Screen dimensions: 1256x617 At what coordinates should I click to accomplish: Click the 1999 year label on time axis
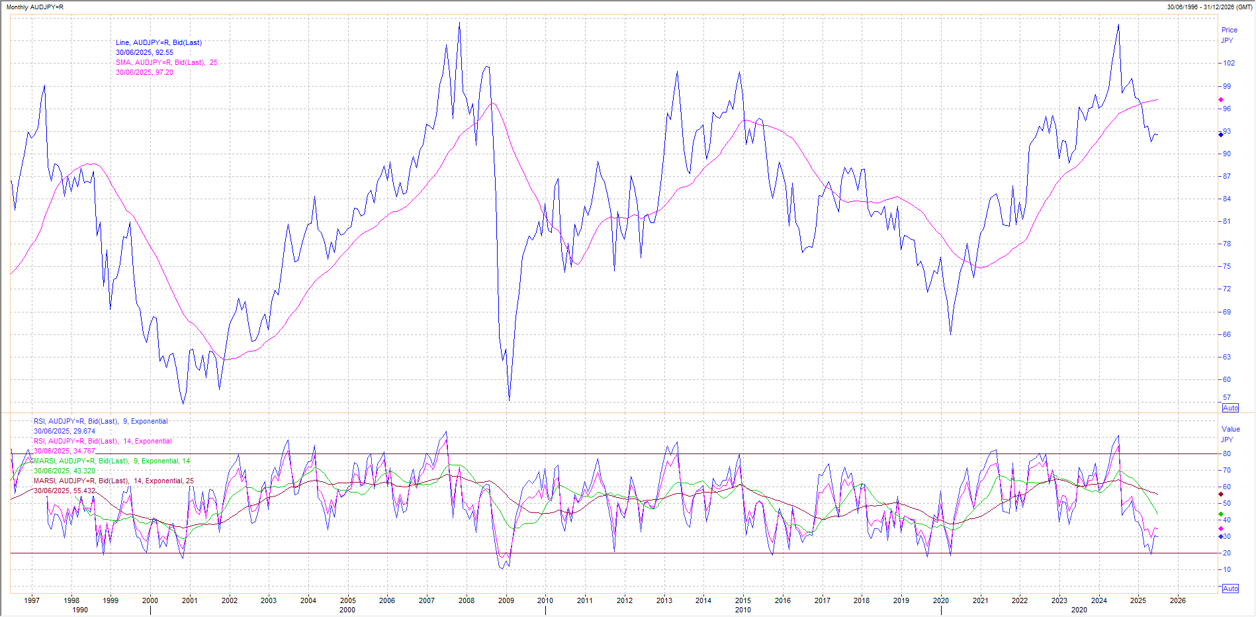(x=111, y=600)
